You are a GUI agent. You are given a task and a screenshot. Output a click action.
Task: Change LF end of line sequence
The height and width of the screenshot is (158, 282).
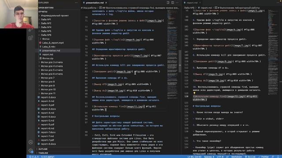tap(227, 157)
